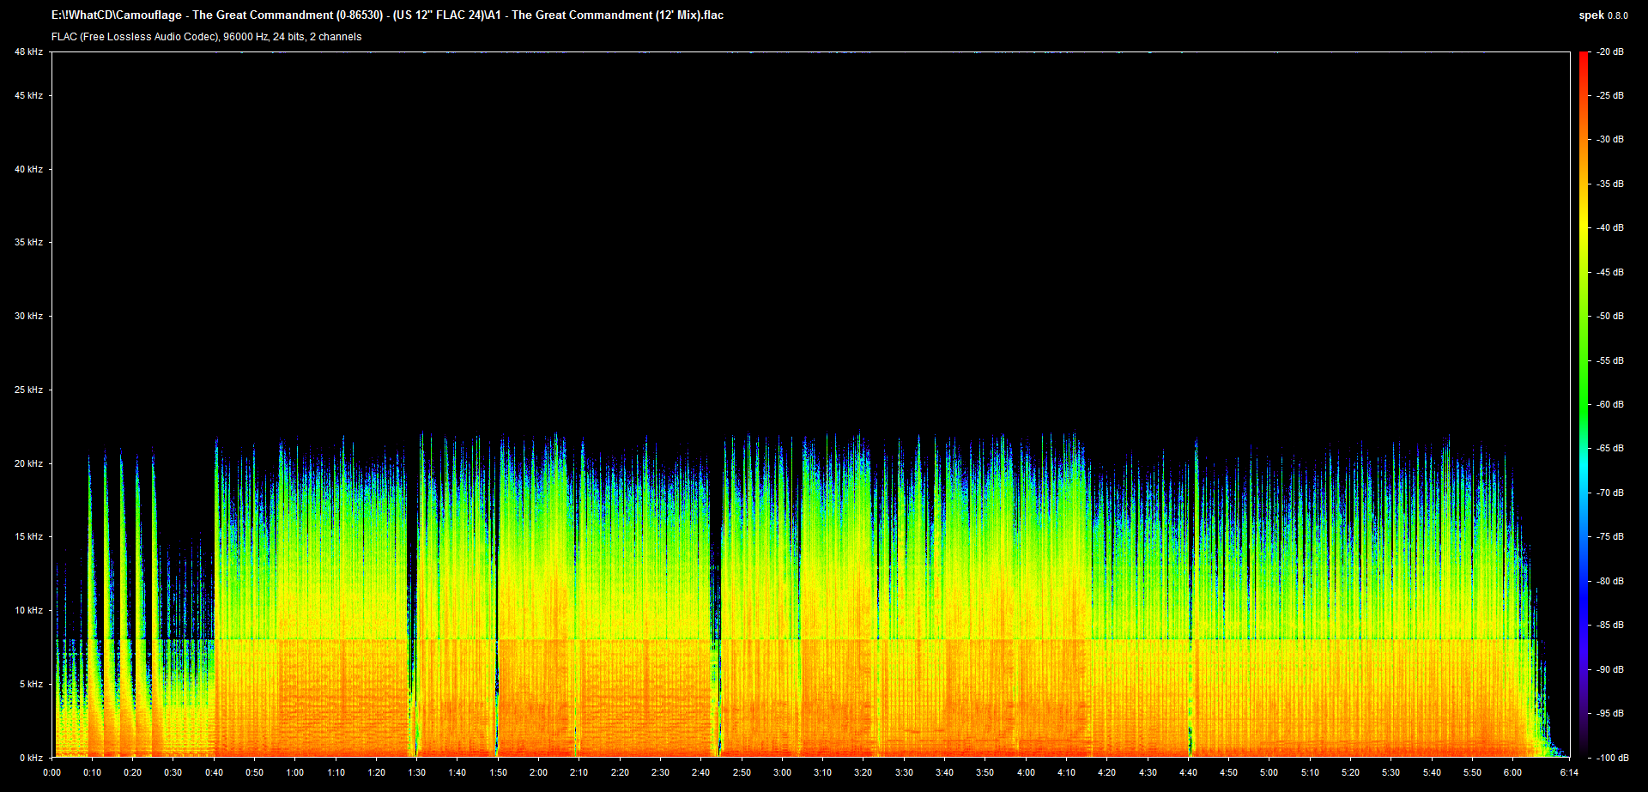This screenshot has width=1648, height=792.
Task: Select the 4:40 time marker
Action: (x=1188, y=772)
